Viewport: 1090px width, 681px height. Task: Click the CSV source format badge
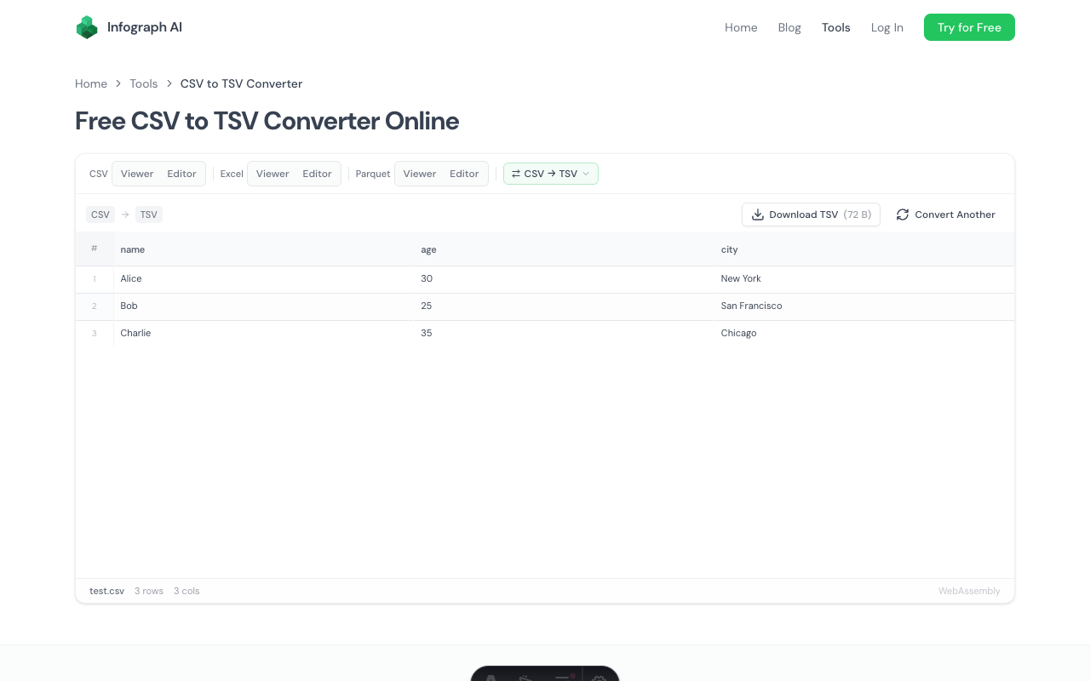point(100,215)
